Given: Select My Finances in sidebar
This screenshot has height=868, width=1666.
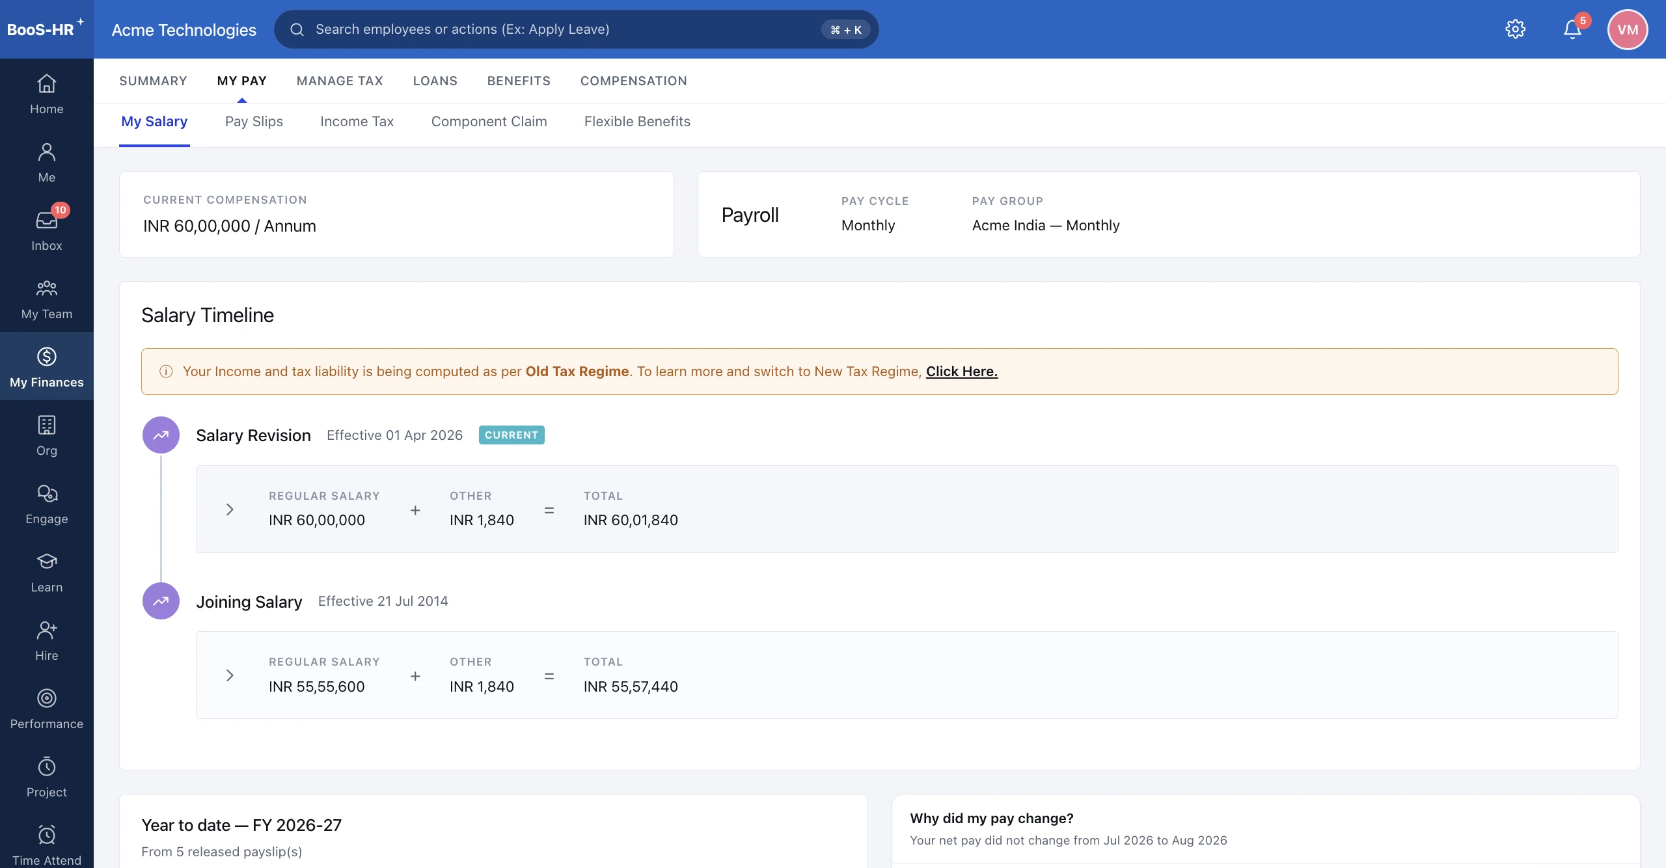Looking at the screenshot, I should pyautogui.click(x=46, y=367).
